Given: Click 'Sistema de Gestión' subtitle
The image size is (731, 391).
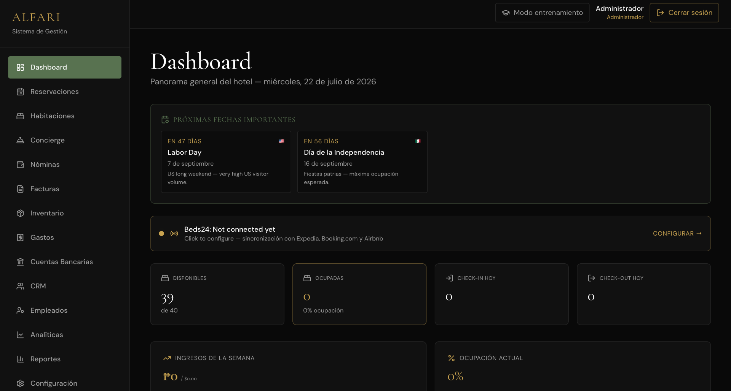Looking at the screenshot, I should [x=40, y=32].
